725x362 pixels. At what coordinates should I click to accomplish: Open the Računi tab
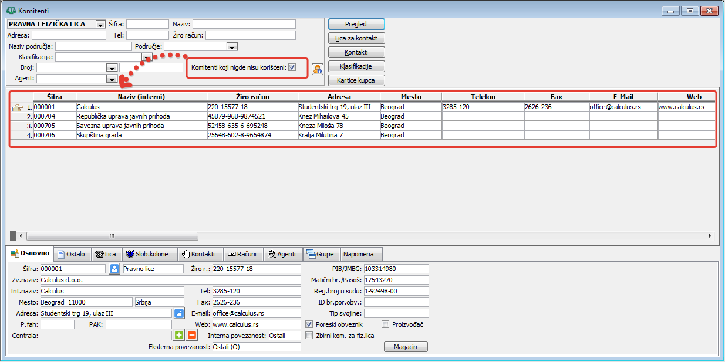point(242,254)
